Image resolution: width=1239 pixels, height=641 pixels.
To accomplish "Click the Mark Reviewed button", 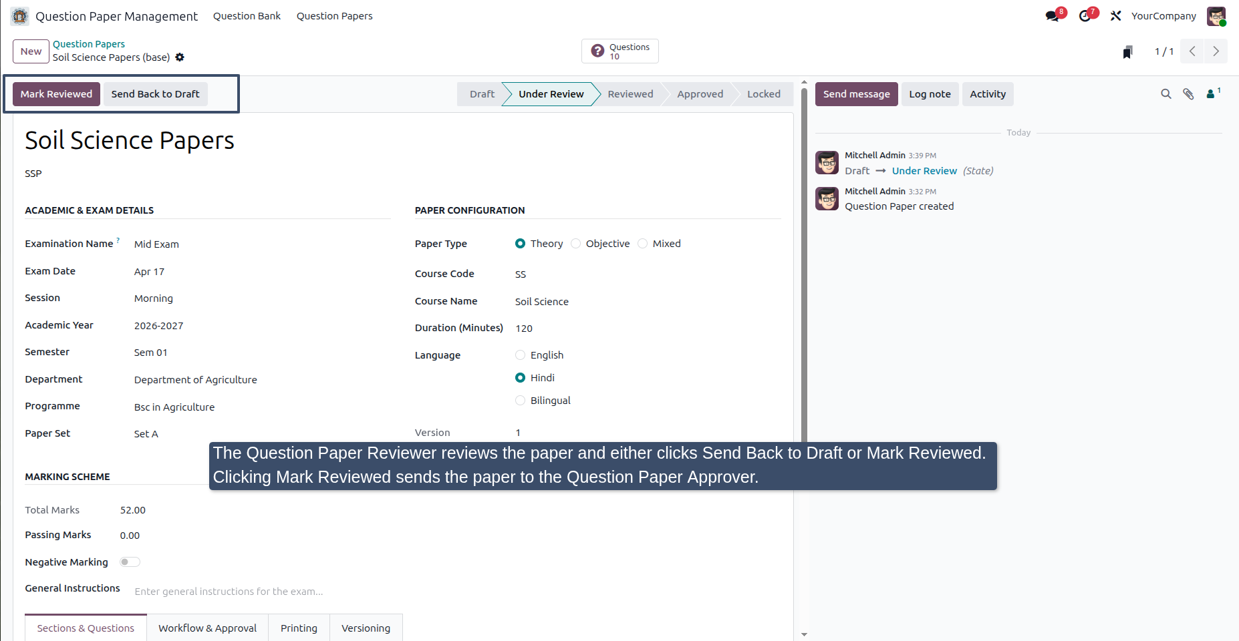I will (56, 94).
